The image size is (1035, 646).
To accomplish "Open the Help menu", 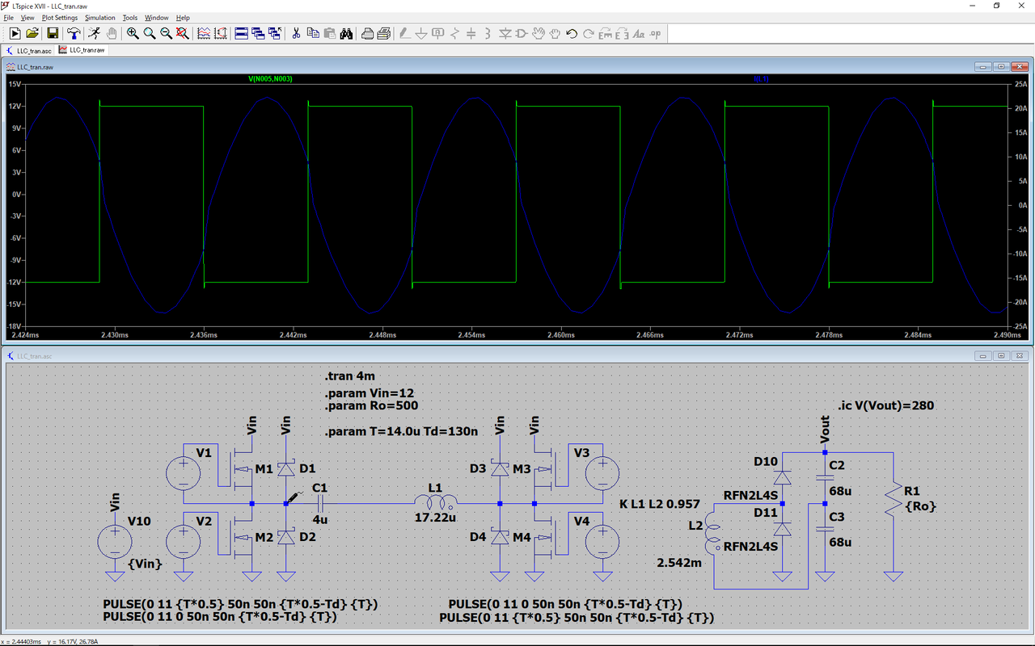I will coord(183,17).
